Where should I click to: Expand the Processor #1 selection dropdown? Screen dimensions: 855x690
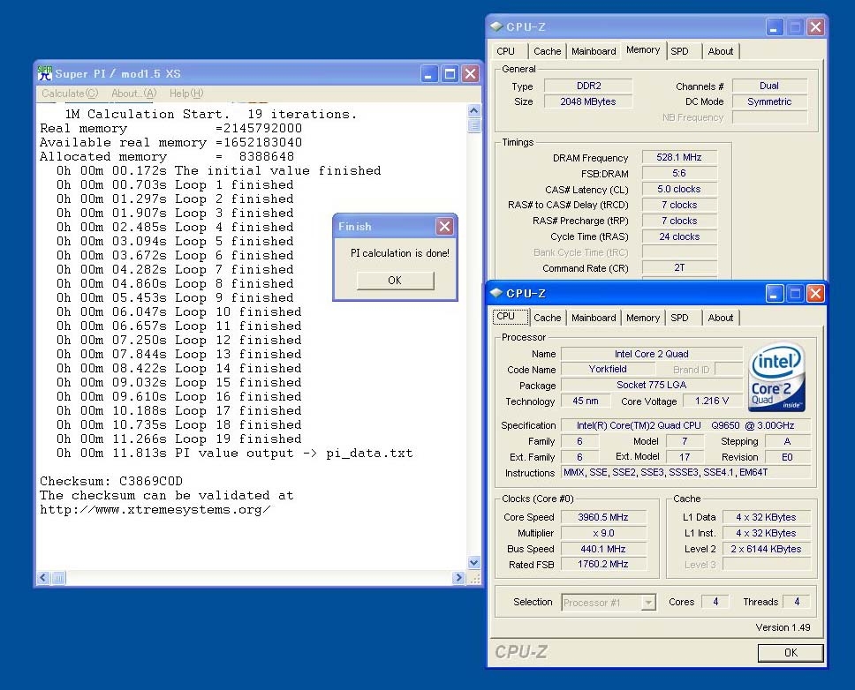pos(648,603)
